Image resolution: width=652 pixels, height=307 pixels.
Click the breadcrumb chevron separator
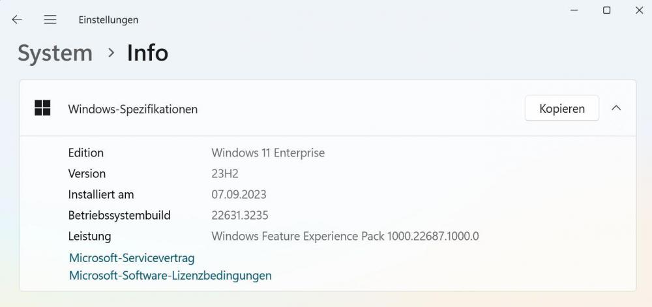[111, 53]
